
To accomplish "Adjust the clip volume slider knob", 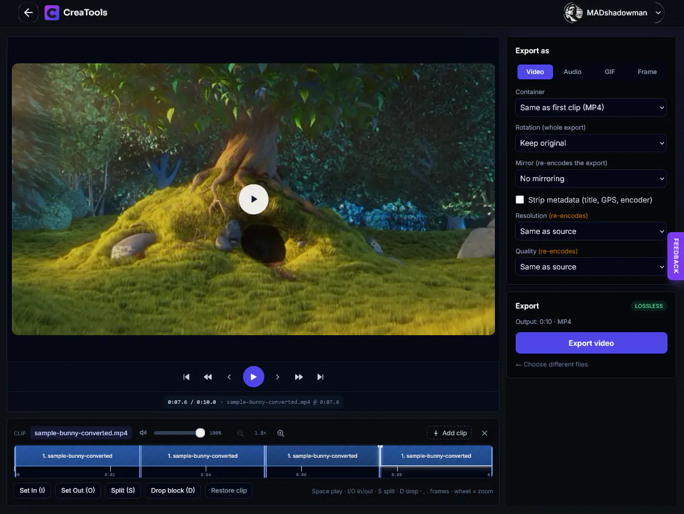I will pos(200,433).
